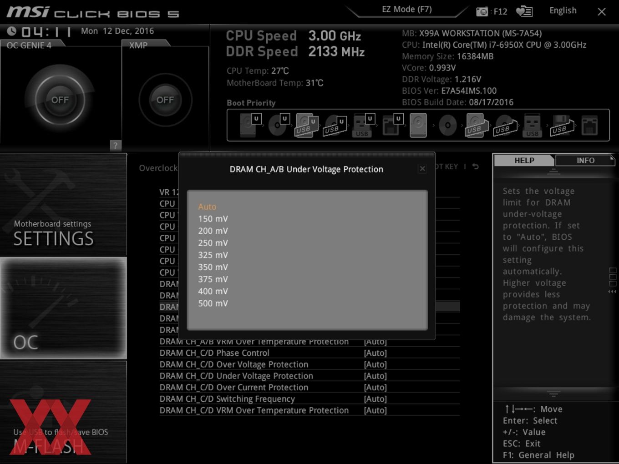Click the side panel collapse arrows
Viewport: 619px width, 464px height.
[x=613, y=292]
